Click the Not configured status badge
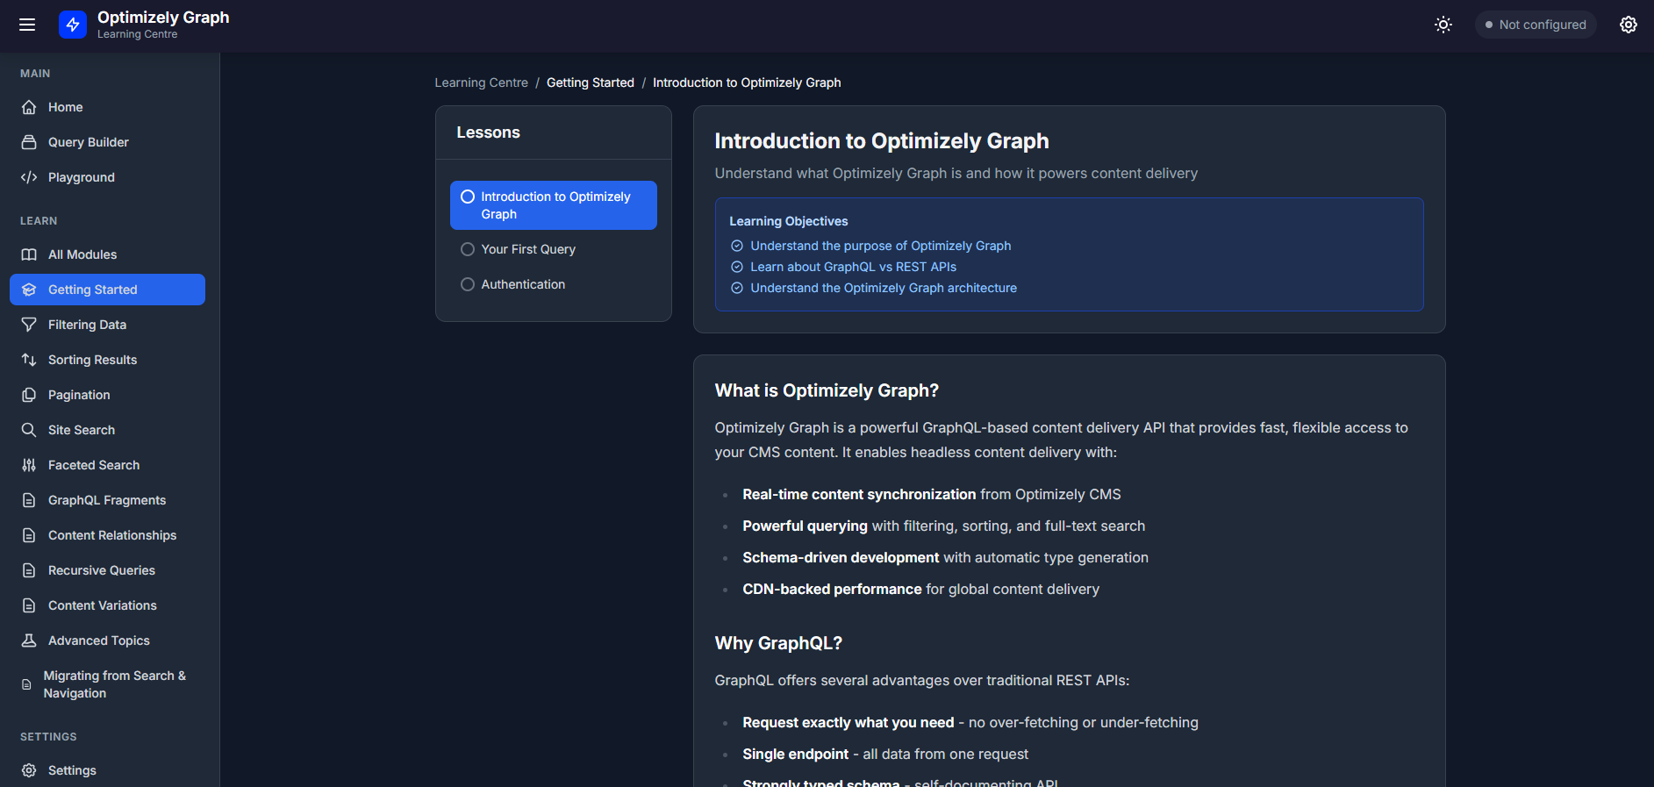1654x787 pixels. click(1535, 25)
